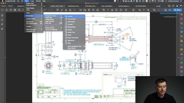Viewport: 184px width, 103px height.
Task: Click the Print toolbar icon
Action: click(x=15, y=10)
